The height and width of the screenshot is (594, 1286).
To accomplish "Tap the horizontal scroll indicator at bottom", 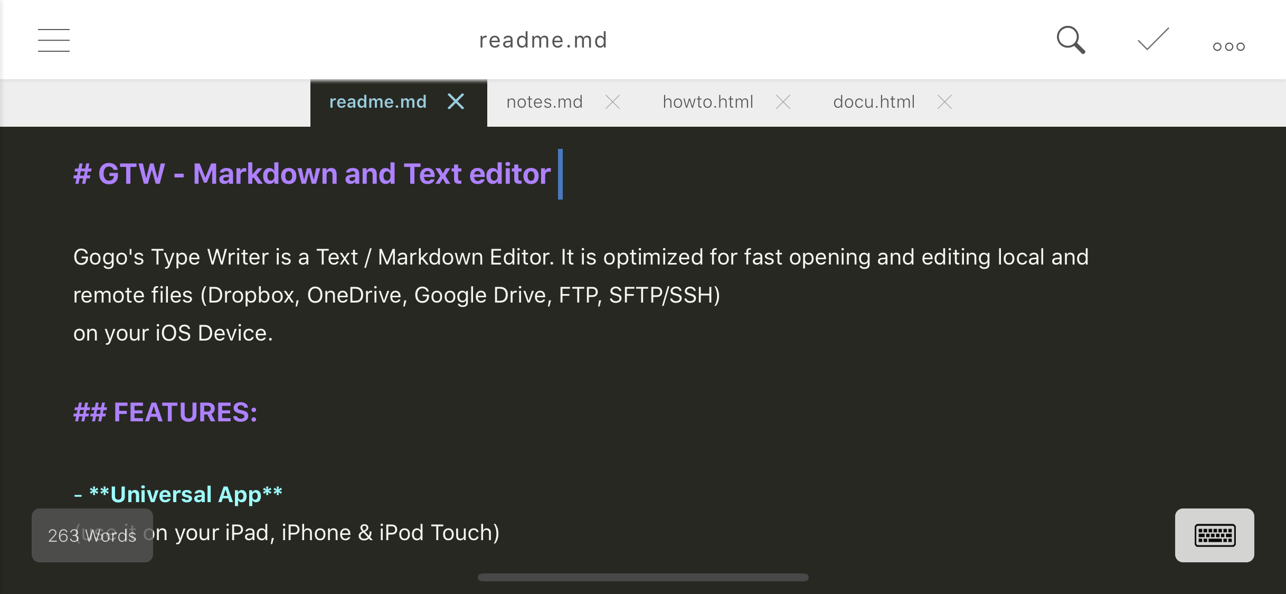I will 643,577.
